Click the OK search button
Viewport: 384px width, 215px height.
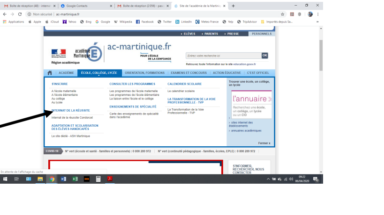coord(265,55)
